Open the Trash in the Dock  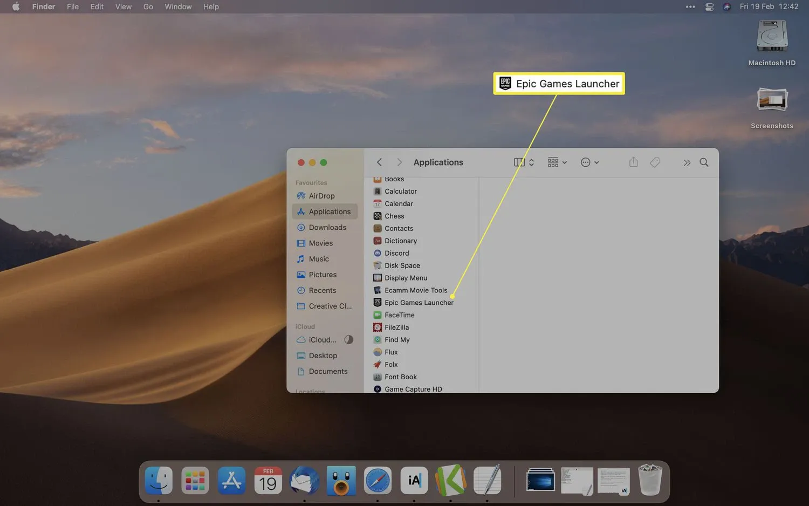650,480
